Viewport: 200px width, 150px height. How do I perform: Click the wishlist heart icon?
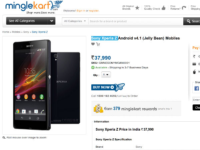pyautogui.click(x=93, y=44)
